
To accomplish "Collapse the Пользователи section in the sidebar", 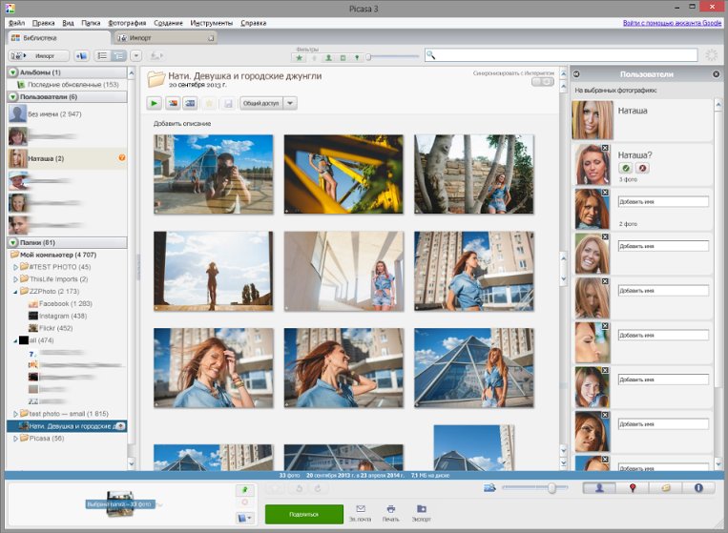I will pos(13,97).
